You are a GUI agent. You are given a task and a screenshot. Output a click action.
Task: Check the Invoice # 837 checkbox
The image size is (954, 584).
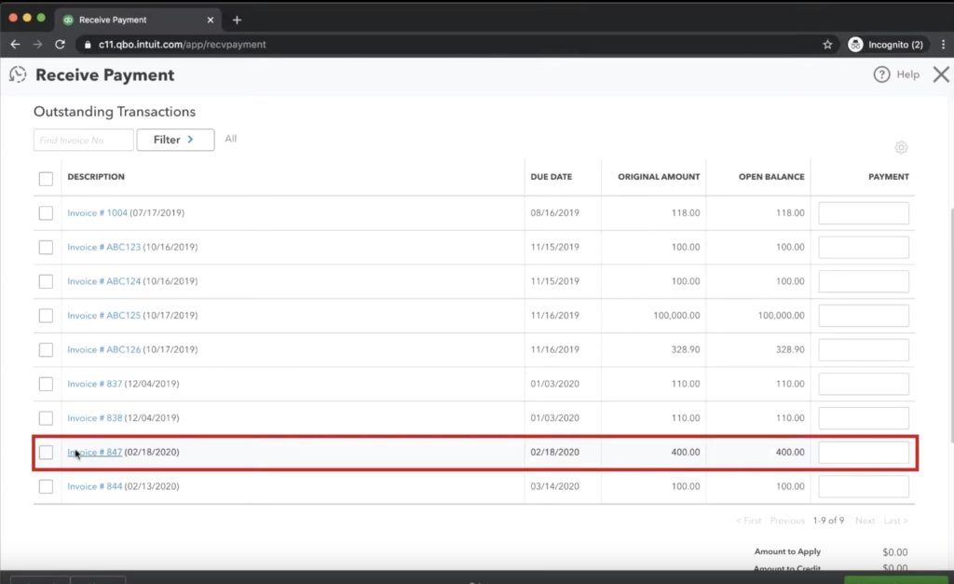point(46,384)
